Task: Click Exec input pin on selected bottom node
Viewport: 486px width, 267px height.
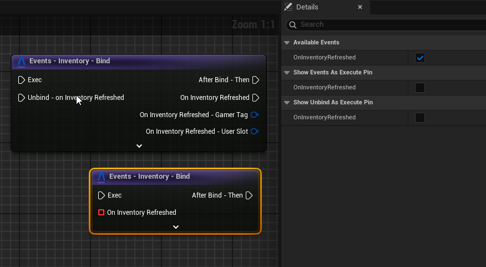Action: point(101,195)
